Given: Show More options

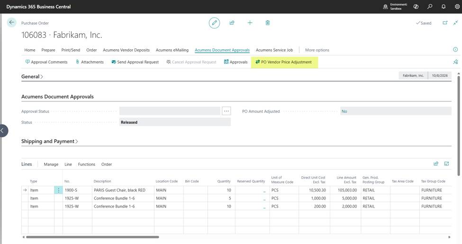Looking at the screenshot, I should (x=317, y=50).
